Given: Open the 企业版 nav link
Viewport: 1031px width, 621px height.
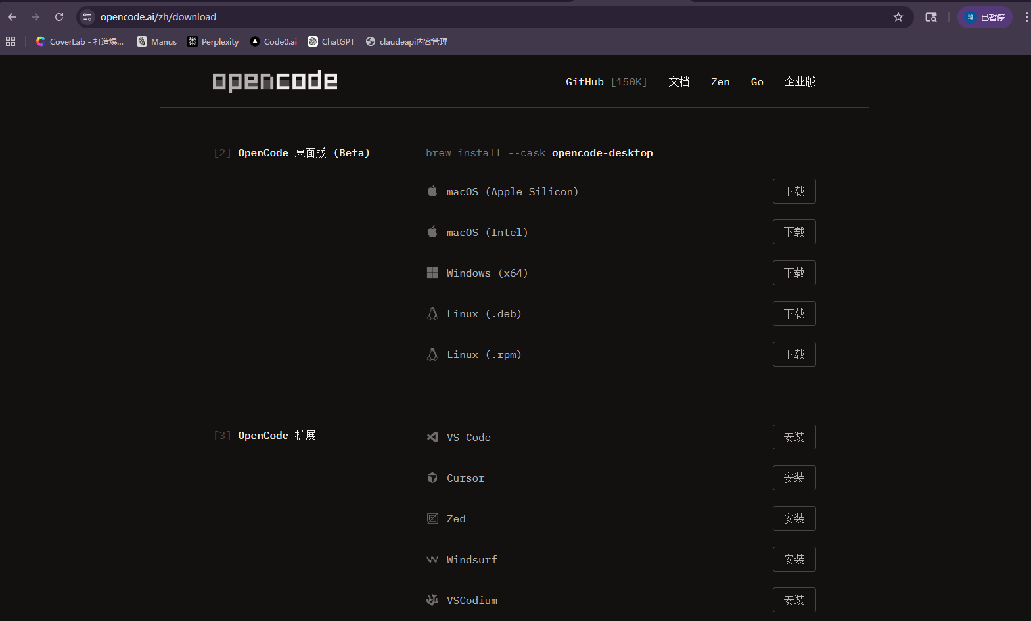Looking at the screenshot, I should (x=800, y=82).
